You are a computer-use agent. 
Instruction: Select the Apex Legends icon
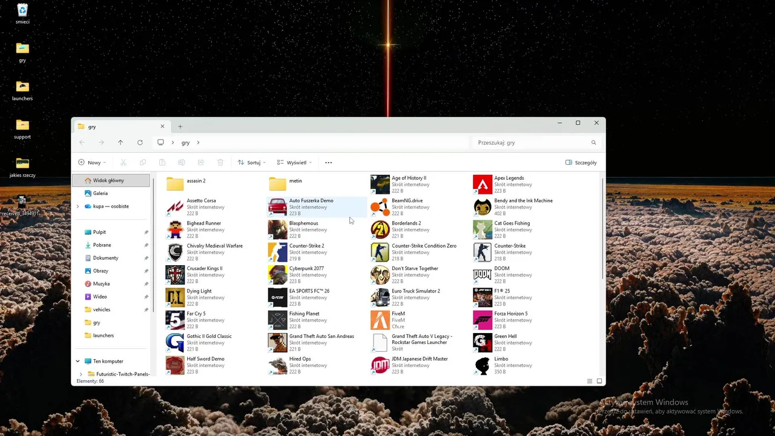click(483, 184)
